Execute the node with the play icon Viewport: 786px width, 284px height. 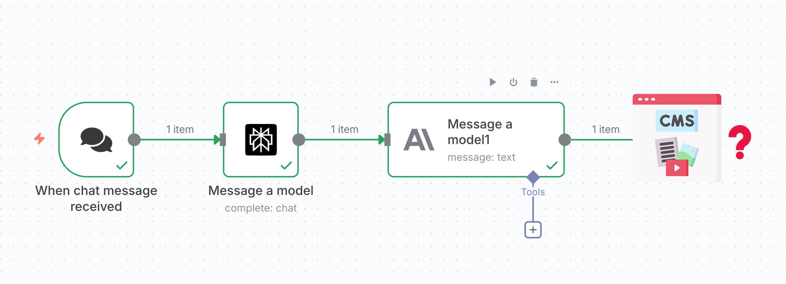(493, 82)
